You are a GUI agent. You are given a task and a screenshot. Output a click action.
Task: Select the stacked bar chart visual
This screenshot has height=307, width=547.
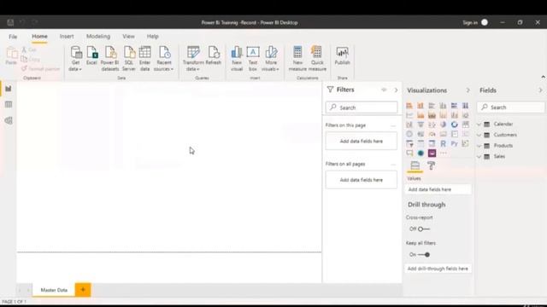click(409, 106)
